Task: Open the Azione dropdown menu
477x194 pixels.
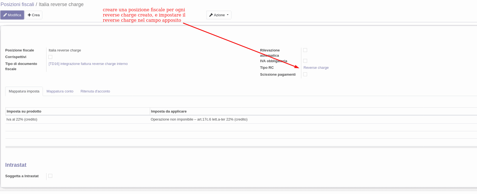Action: pyautogui.click(x=219, y=15)
